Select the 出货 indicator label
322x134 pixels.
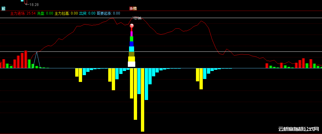point(87,13)
